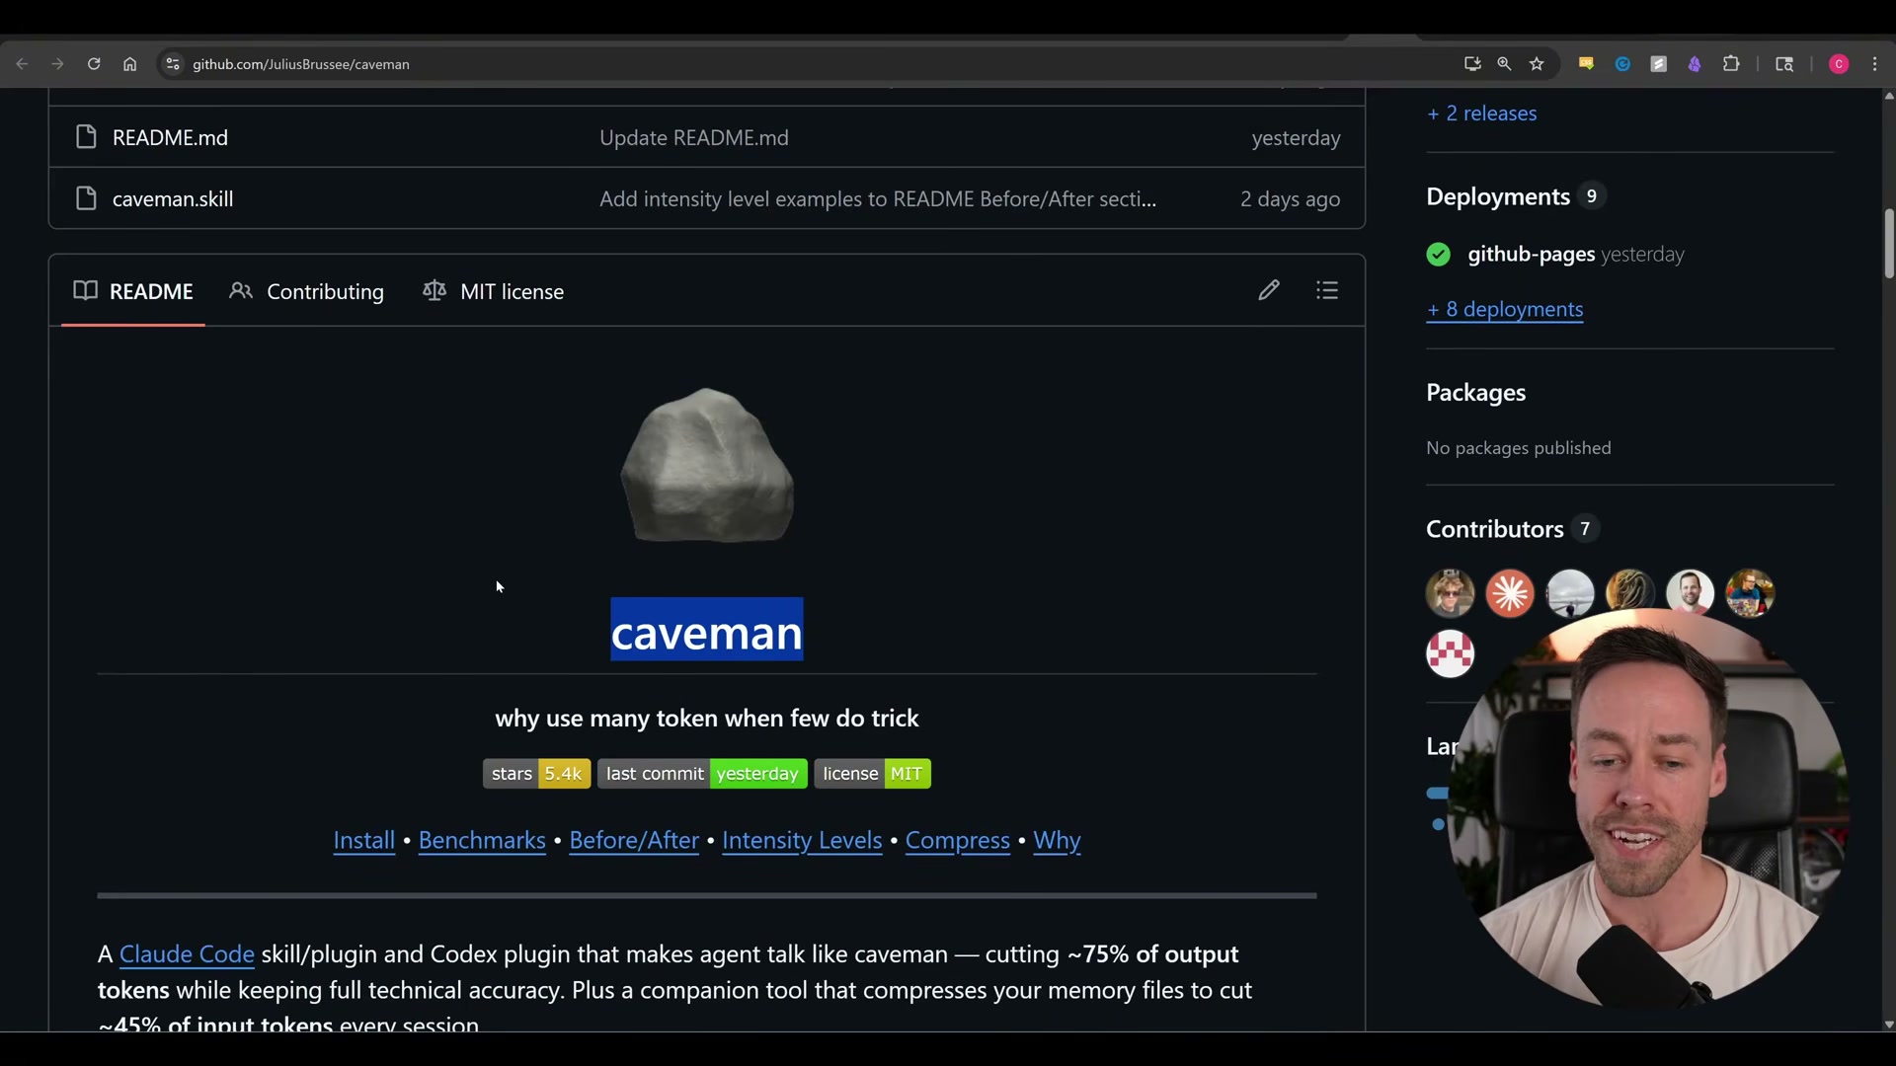This screenshot has width=1896, height=1066.
Task: Open the Claude Code link
Action: 187,954
